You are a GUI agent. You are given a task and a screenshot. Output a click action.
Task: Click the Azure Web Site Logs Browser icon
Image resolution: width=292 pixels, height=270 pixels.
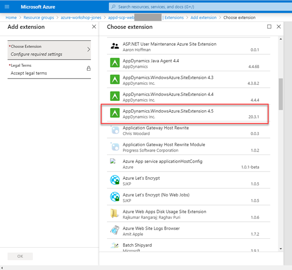pos(115,231)
